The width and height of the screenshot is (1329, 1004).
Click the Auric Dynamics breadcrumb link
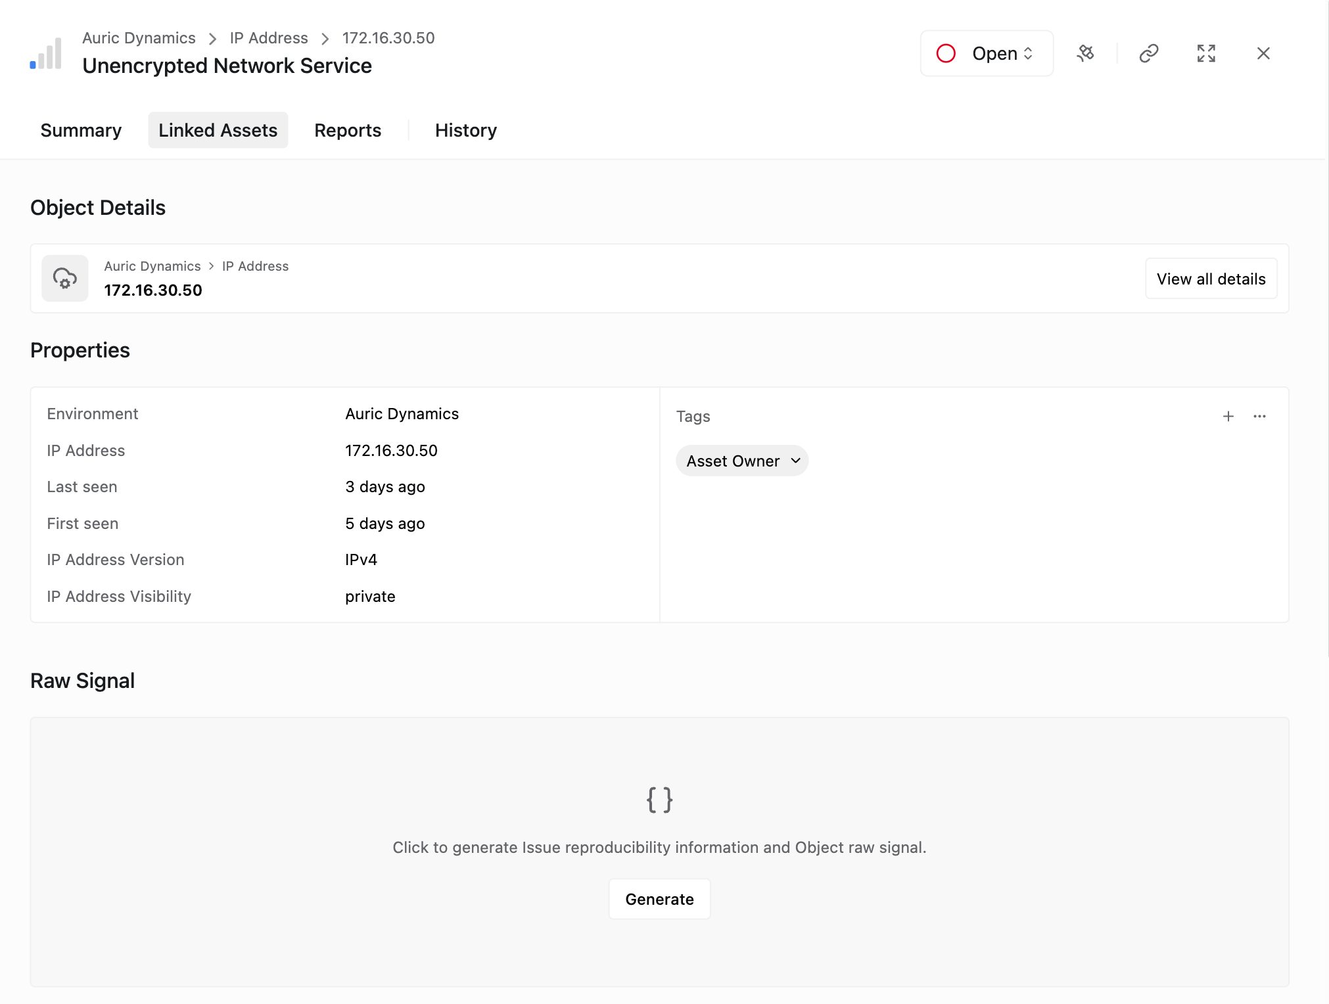(x=139, y=38)
